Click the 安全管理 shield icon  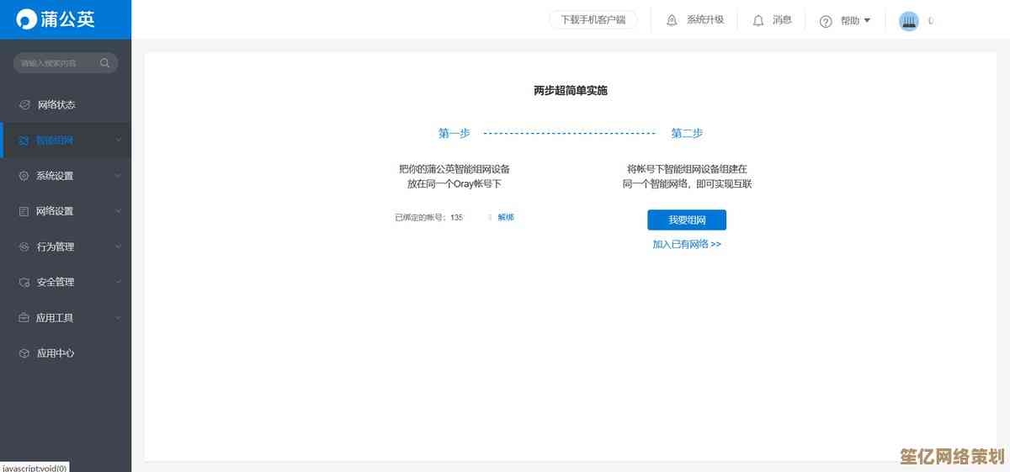click(24, 283)
